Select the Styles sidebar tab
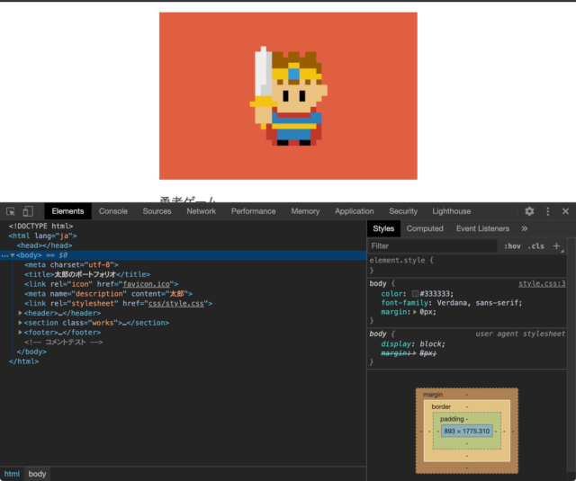The height and width of the screenshot is (481, 576). (x=383, y=228)
